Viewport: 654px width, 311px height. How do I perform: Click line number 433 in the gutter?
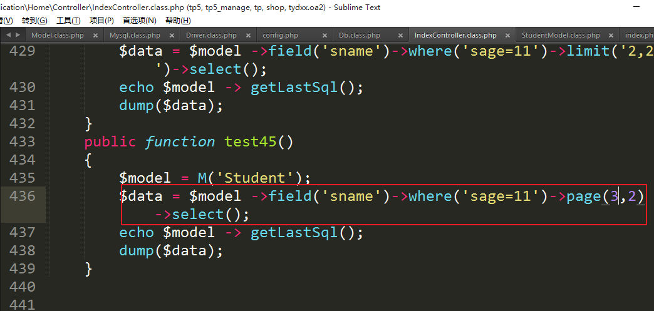22,142
